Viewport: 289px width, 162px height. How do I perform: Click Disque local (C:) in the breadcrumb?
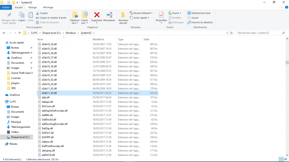coord(51,33)
